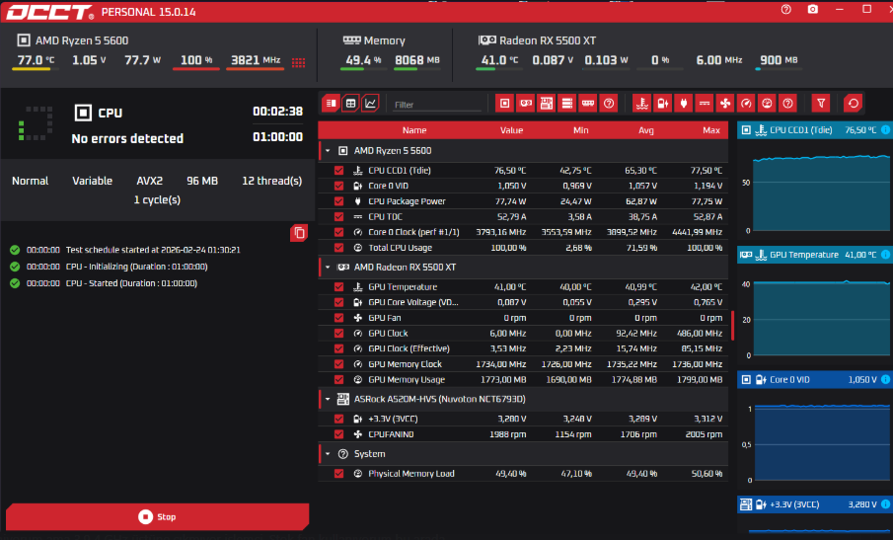Click the funnel filter icon
Screen dimensions: 893x540
[x=821, y=103]
